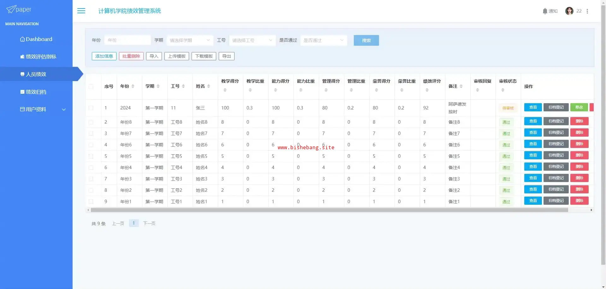Sort by 荣誉得分 column sort icon

[x=377, y=90]
